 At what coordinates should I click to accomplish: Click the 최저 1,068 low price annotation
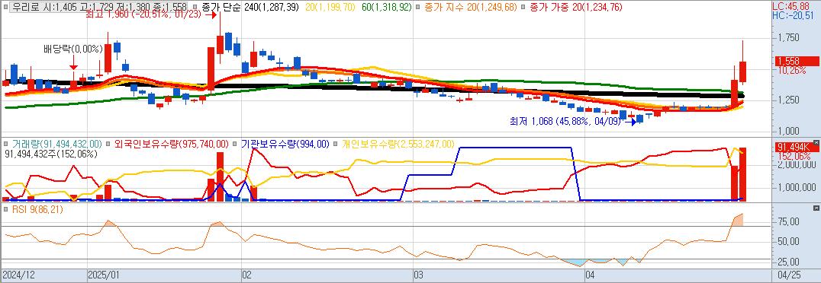[565, 121]
